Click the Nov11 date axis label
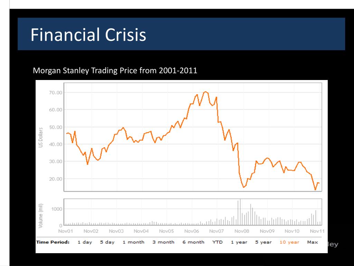 click(317, 231)
